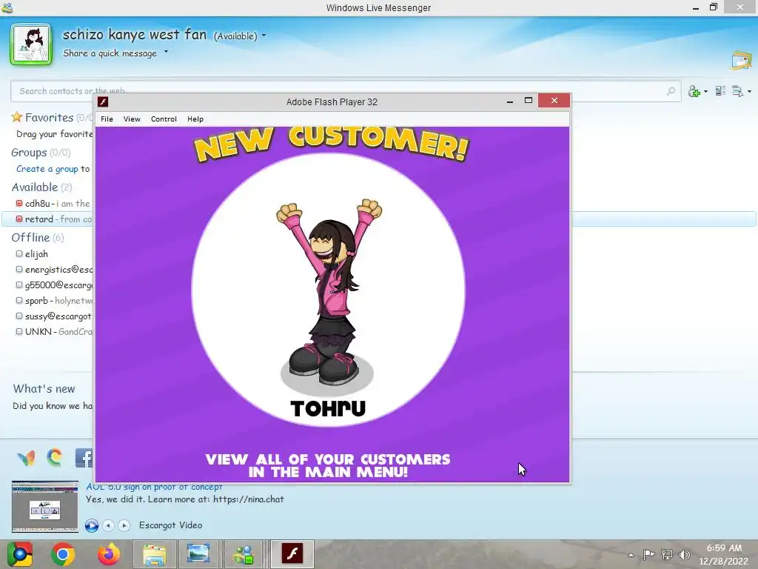Open the Available status dropdown arrow

(264, 36)
